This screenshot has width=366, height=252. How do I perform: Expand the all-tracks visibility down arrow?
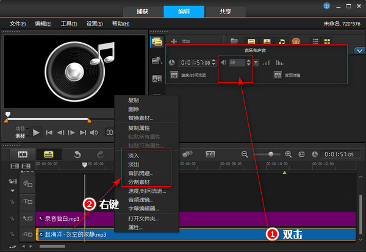tap(13, 190)
